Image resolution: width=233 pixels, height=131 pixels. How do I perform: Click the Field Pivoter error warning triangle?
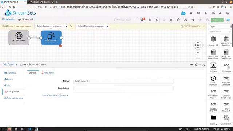[60, 45]
